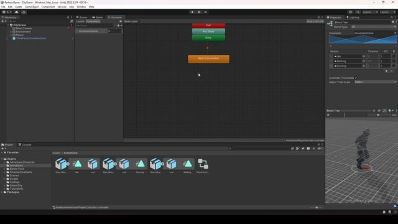Remove selected motion with minus button

tap(391, 72)
